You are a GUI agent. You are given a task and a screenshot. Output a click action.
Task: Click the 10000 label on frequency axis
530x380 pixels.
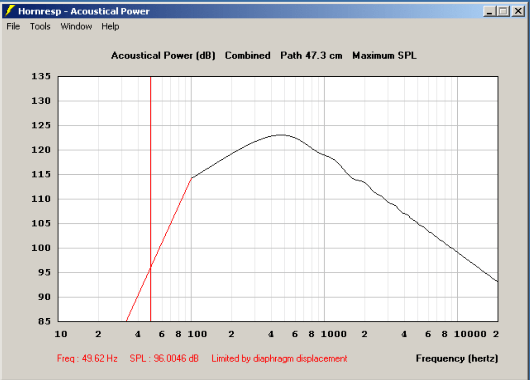[x=470, y=334]
